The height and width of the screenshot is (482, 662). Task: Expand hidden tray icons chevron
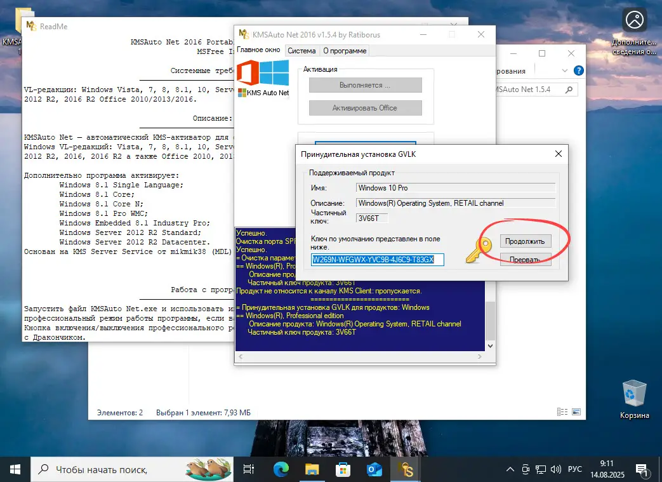[510, 469]
